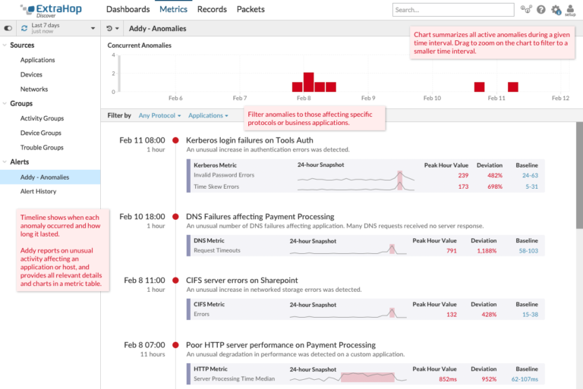Click the red anomaly bar between Feb 10 and Feb 11

click(479, 87)
